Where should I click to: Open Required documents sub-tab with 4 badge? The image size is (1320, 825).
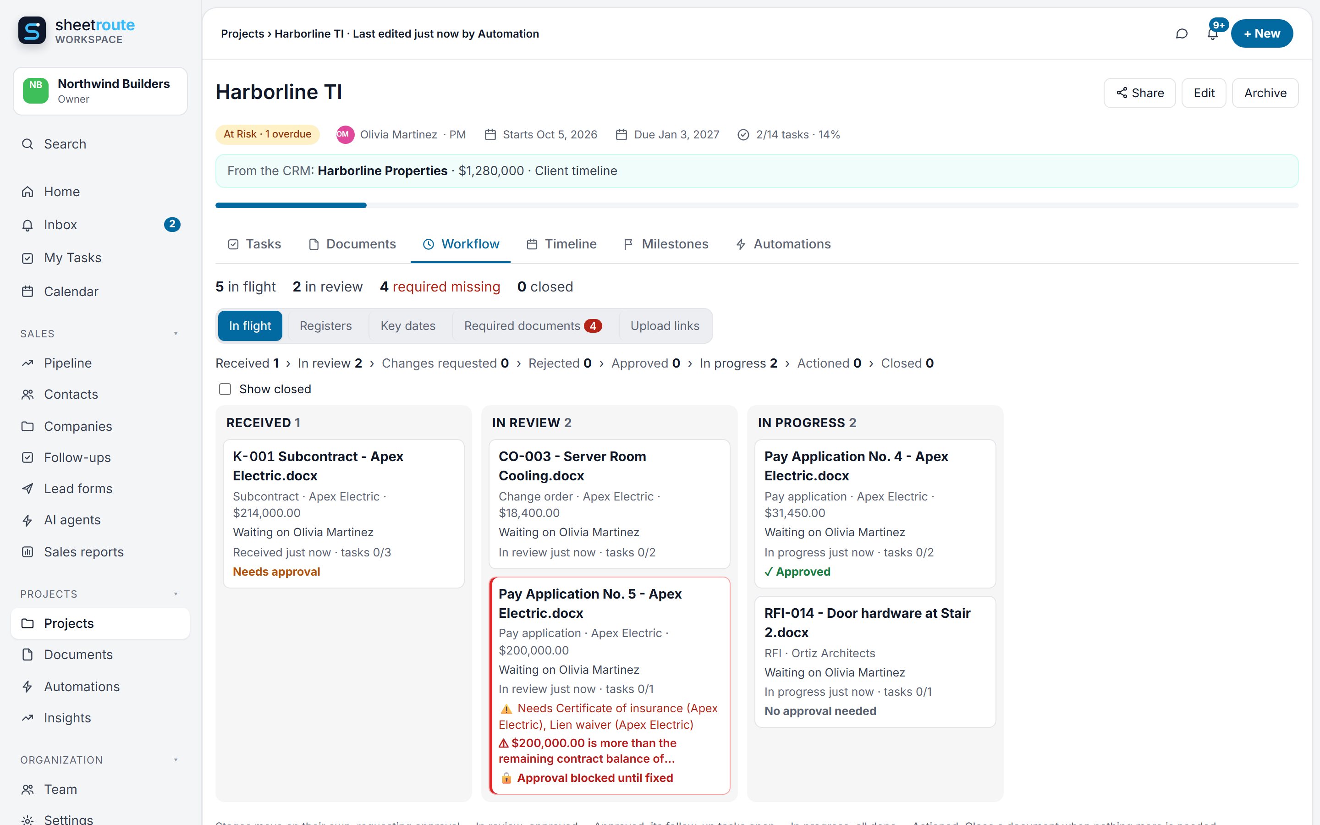point(533,326)
